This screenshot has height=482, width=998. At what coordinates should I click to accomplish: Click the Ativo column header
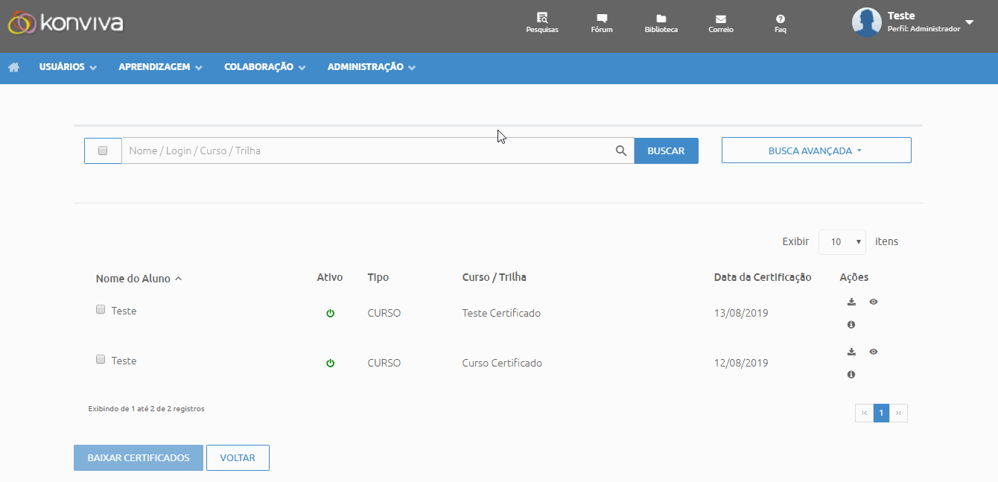pos(330,277)
